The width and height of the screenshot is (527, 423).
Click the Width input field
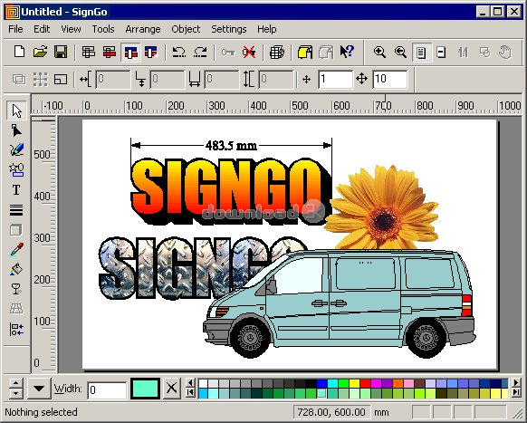point(107,390)
